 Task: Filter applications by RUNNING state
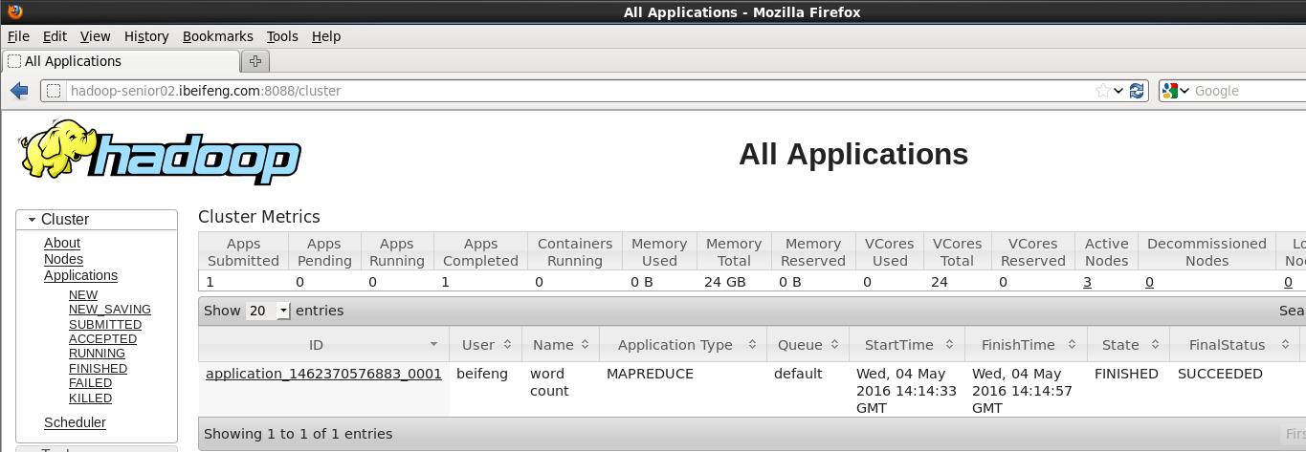coord(97,353)
